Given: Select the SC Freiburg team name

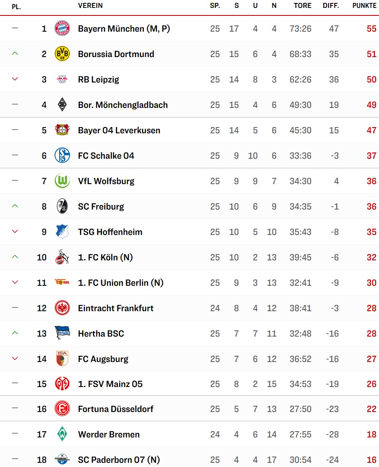Looking at the screenshot, I should coord(101,207).
